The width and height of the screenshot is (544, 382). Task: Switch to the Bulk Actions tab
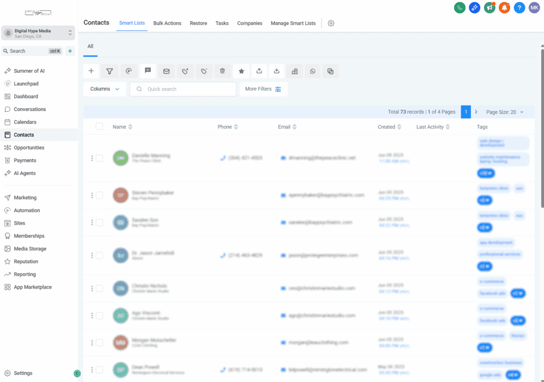pos(167,23)
